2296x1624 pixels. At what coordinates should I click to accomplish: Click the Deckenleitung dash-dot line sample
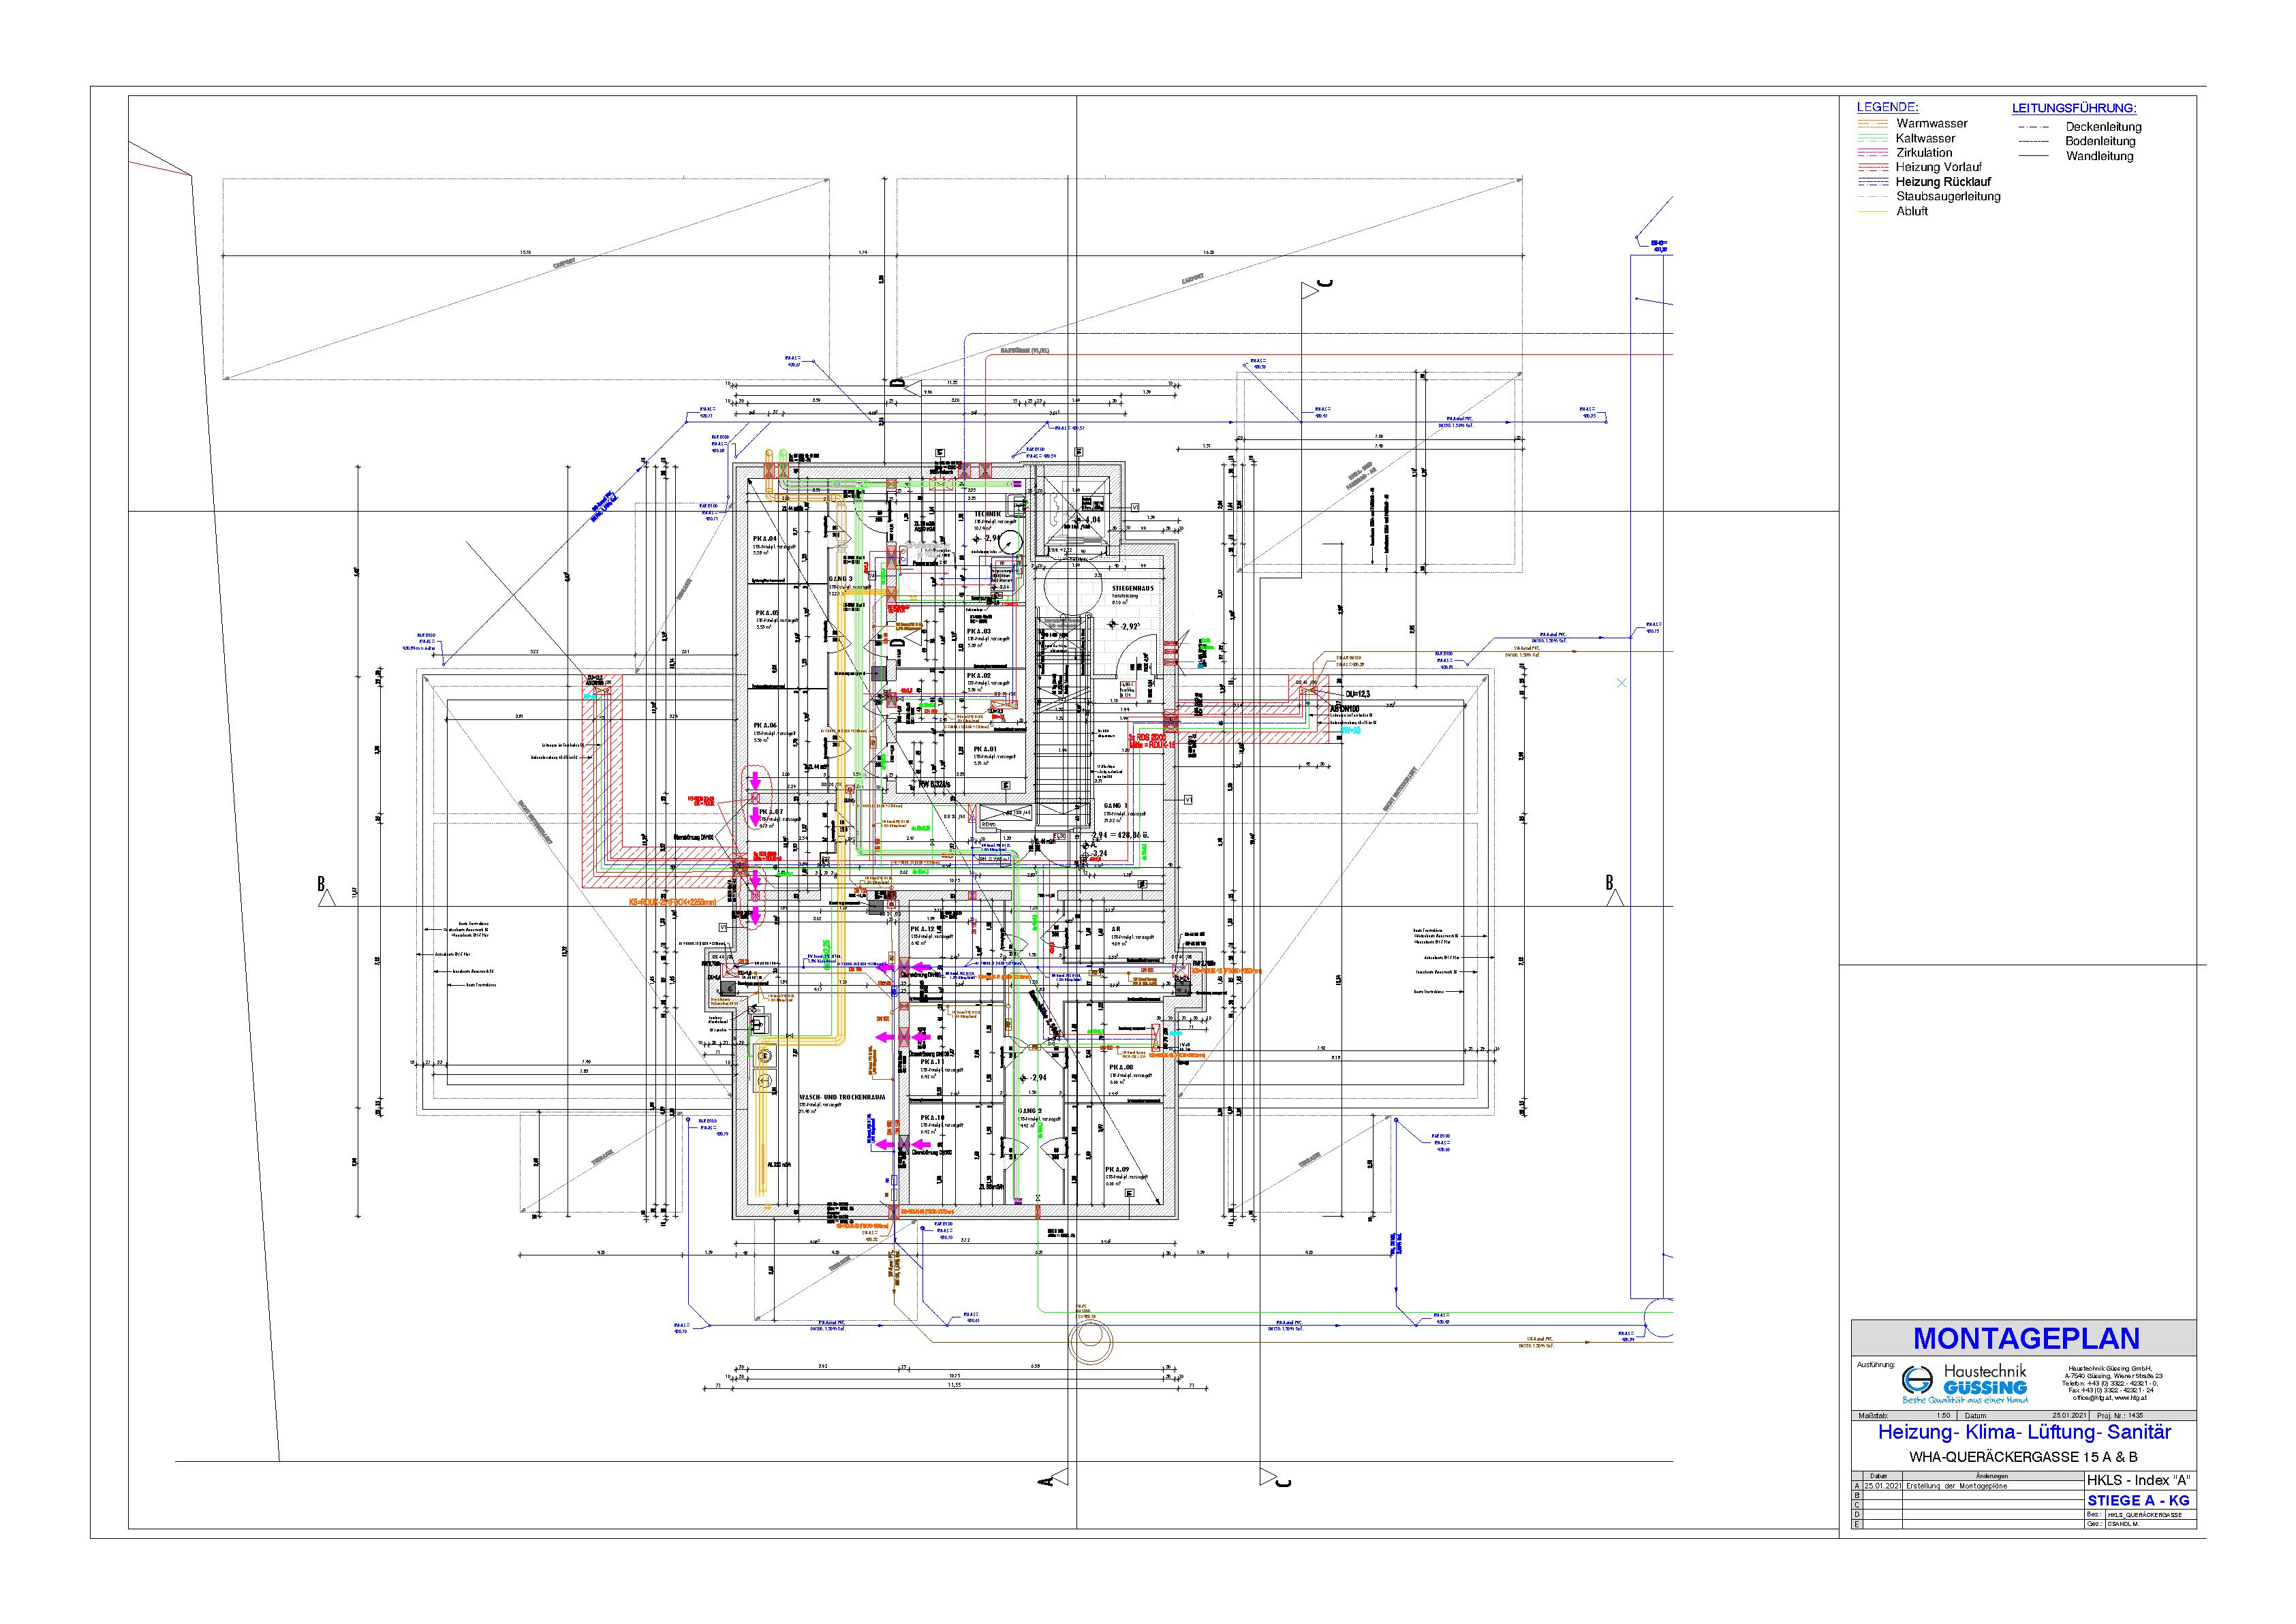pos(2035,127)
